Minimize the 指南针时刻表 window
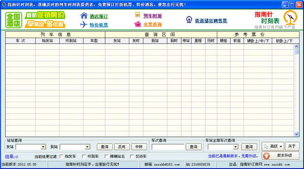The width and height of the screenshot is (304, 169). pos(285,4)
